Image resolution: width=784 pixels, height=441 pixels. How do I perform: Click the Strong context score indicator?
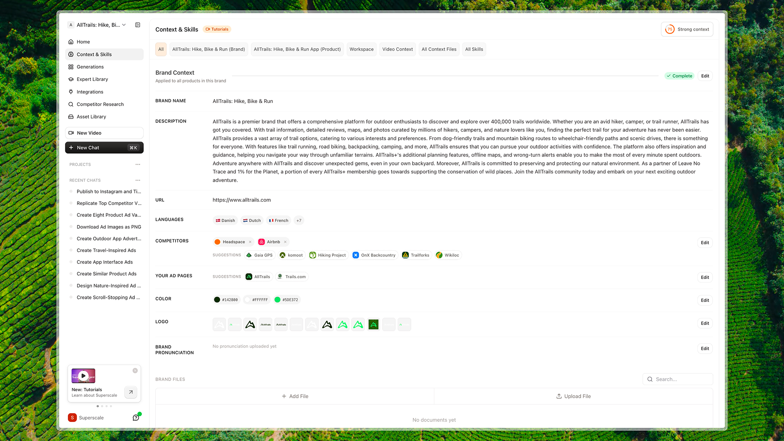pos(687,29)
